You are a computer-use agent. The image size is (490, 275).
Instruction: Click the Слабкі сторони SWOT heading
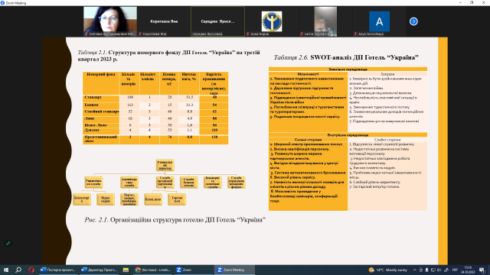[x=387, y=140]
